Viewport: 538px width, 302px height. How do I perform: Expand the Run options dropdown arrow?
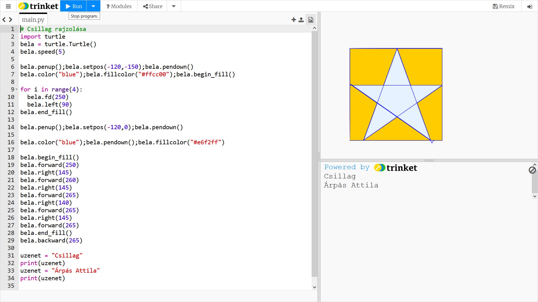tap(93, 6)
